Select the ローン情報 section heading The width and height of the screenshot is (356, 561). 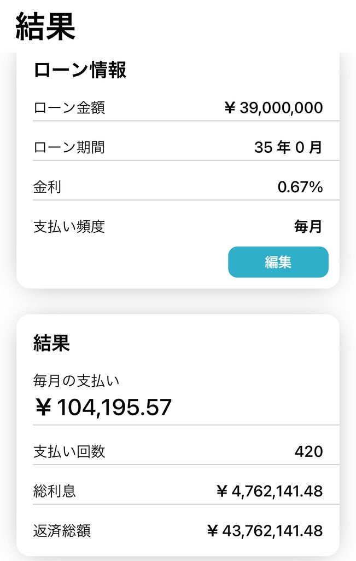(x=80, y=70)
